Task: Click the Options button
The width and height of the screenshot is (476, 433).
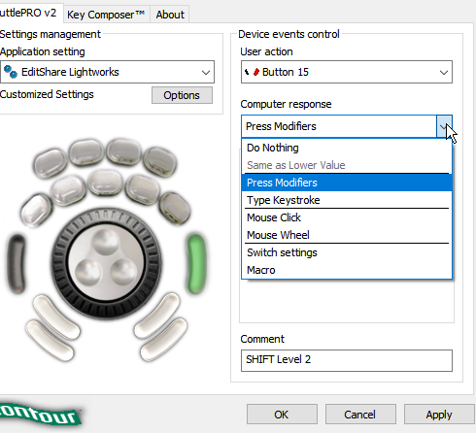Action: click(x=182, y=95)
